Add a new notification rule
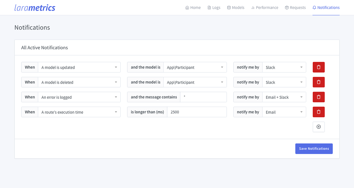This screenshot has height=188, width=354. (x=319, y=127)
